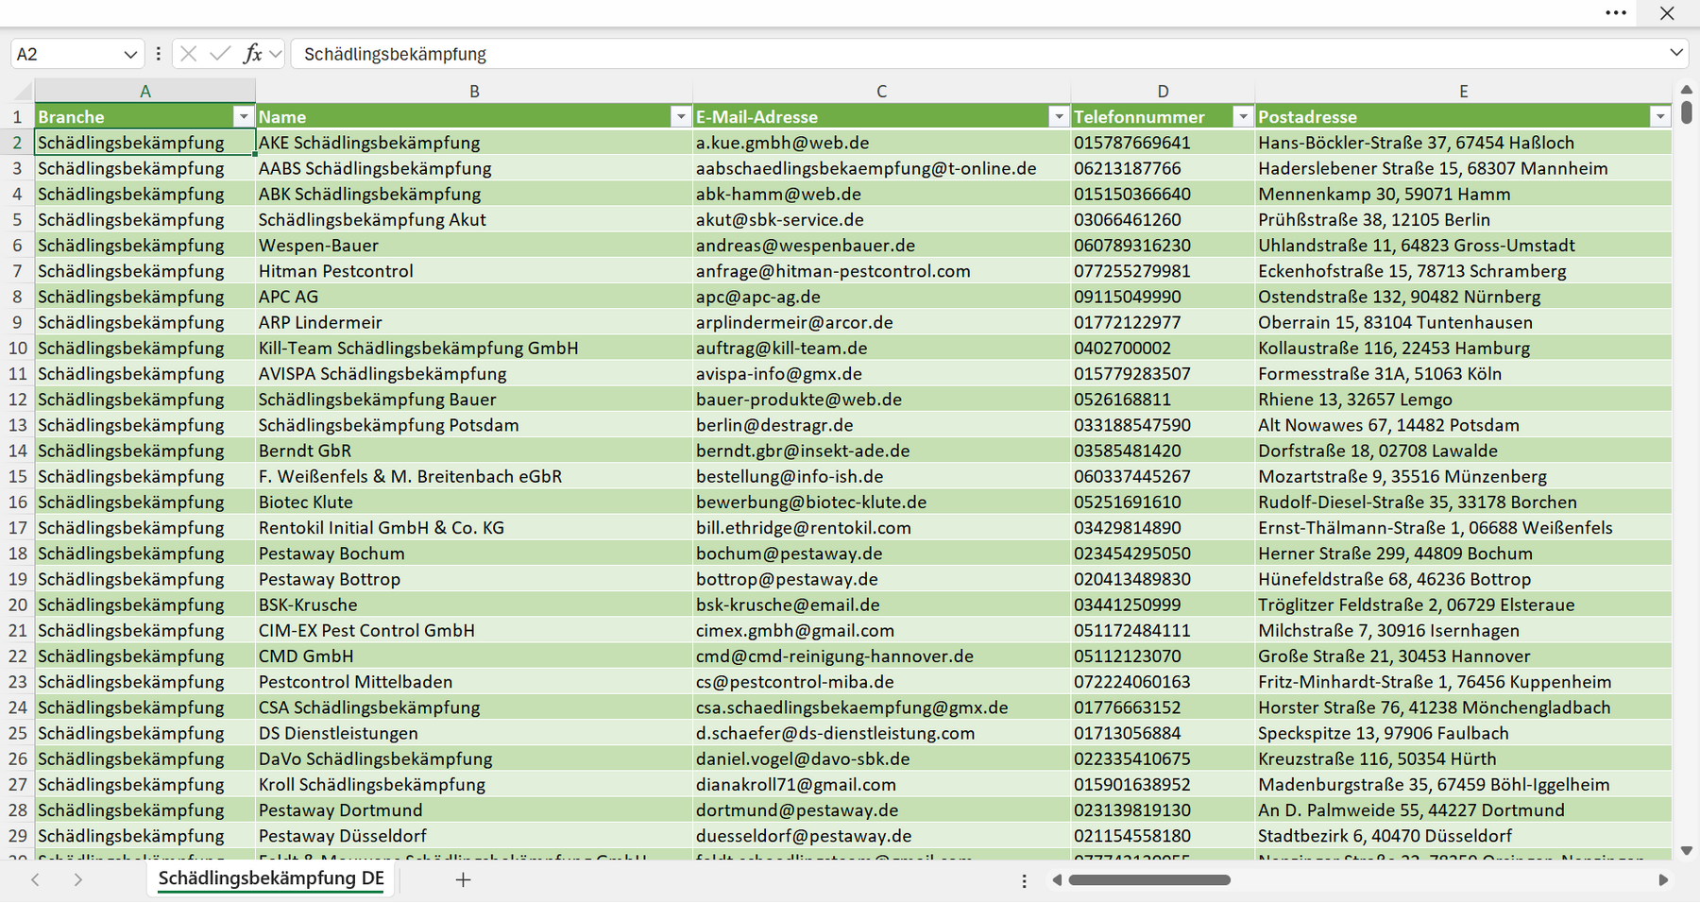The image size is (1700, 903).
Task: Select cell Kill-Team Schädlingsbekämpfung GmbH
Action: click(474, 348)
